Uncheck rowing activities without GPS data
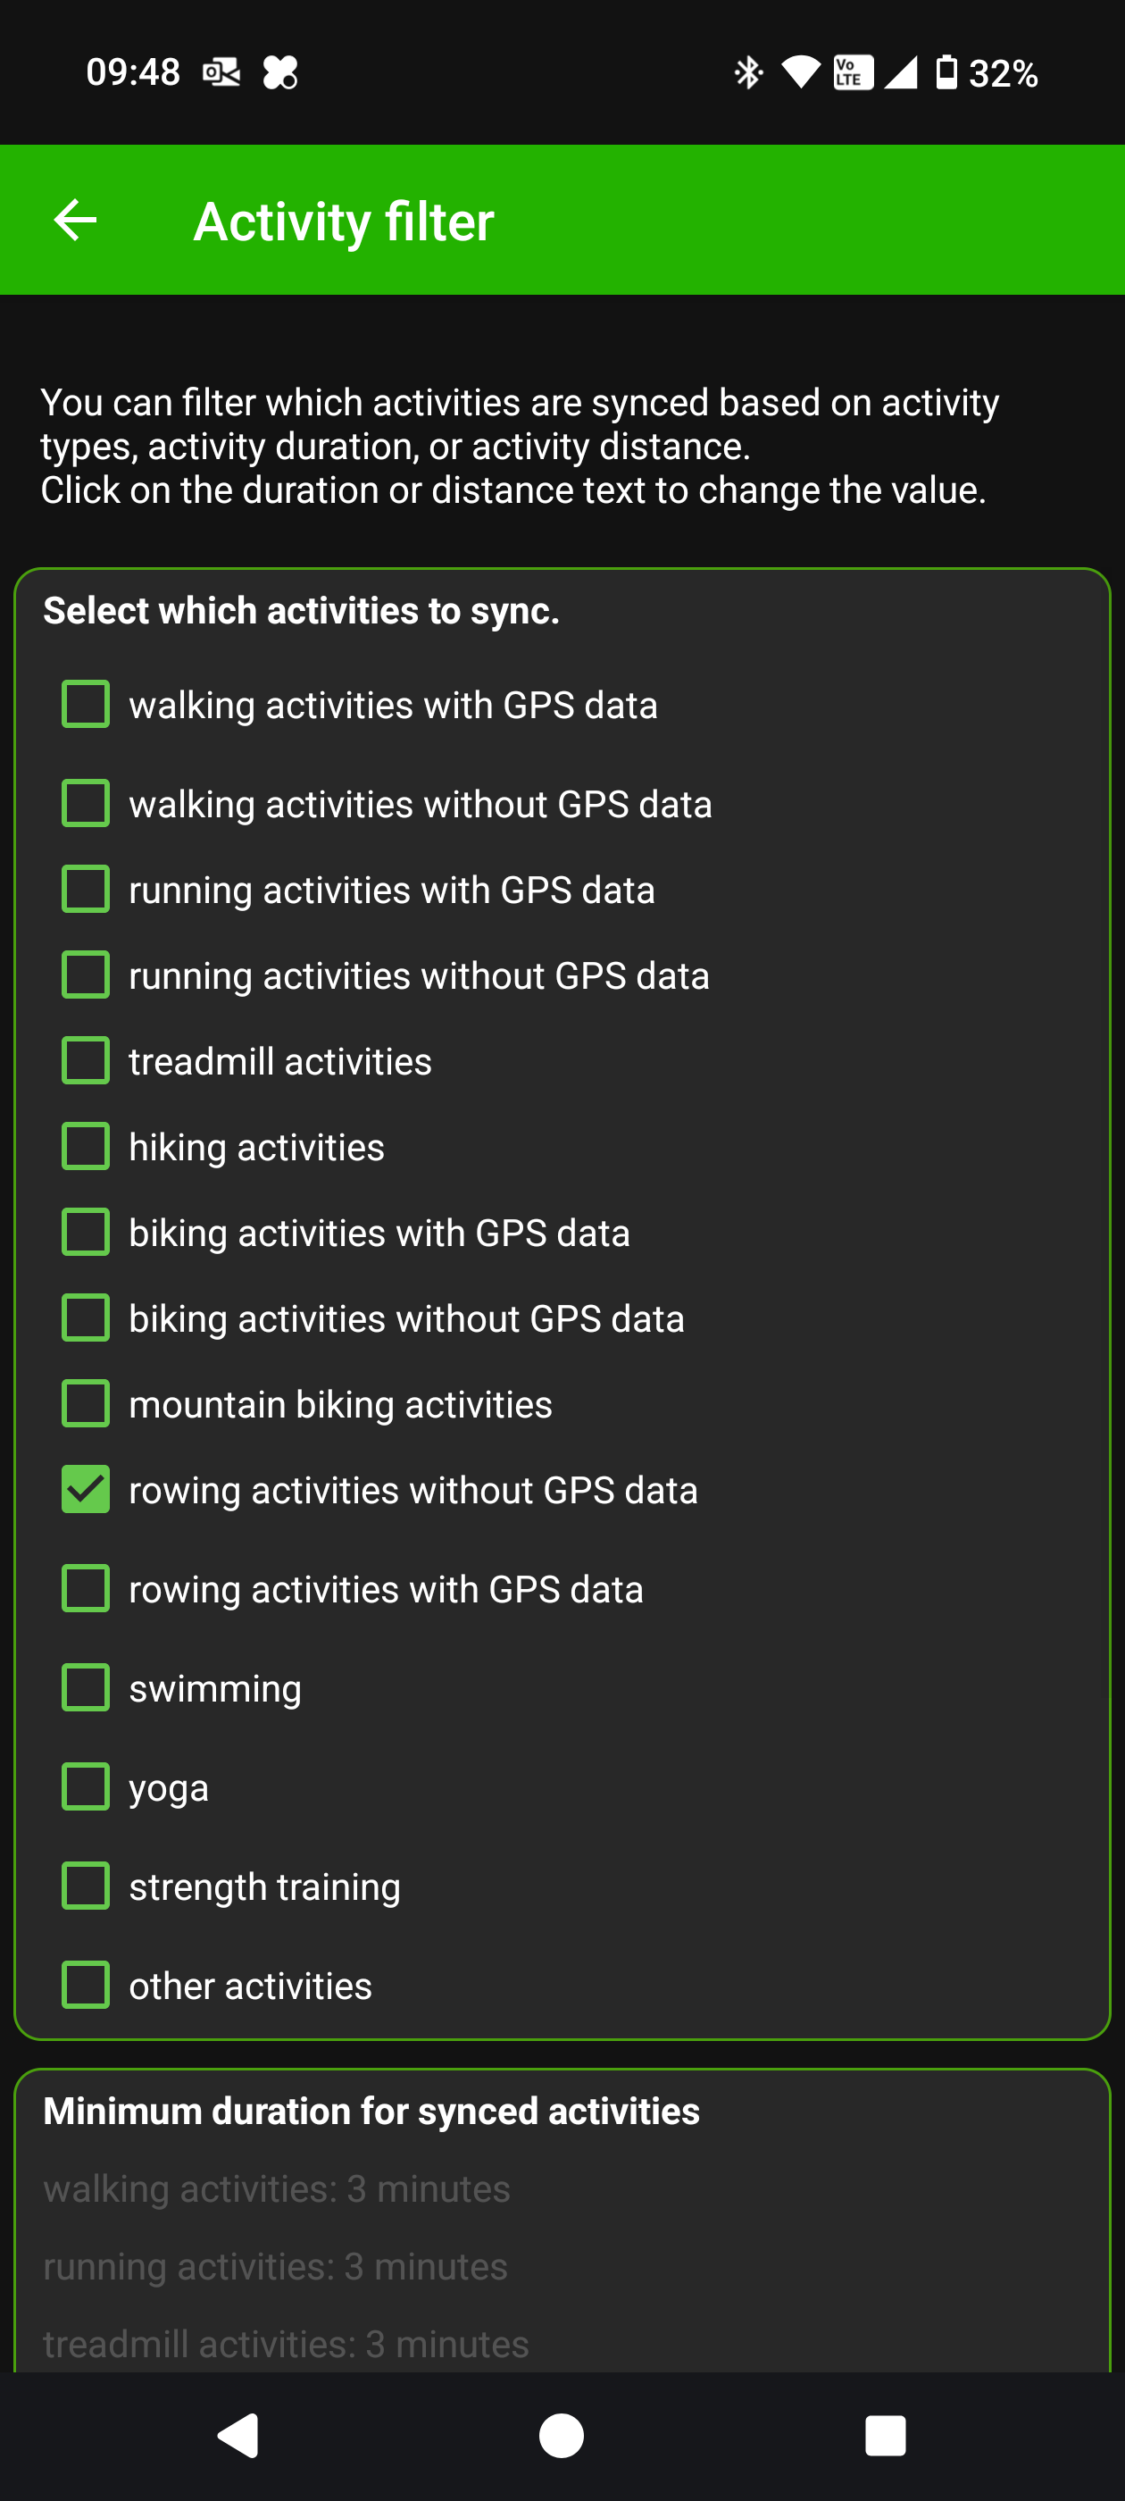 [86, 1489]
